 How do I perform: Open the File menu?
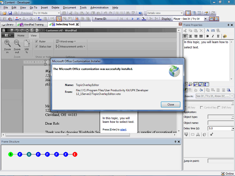pos(6,7)
